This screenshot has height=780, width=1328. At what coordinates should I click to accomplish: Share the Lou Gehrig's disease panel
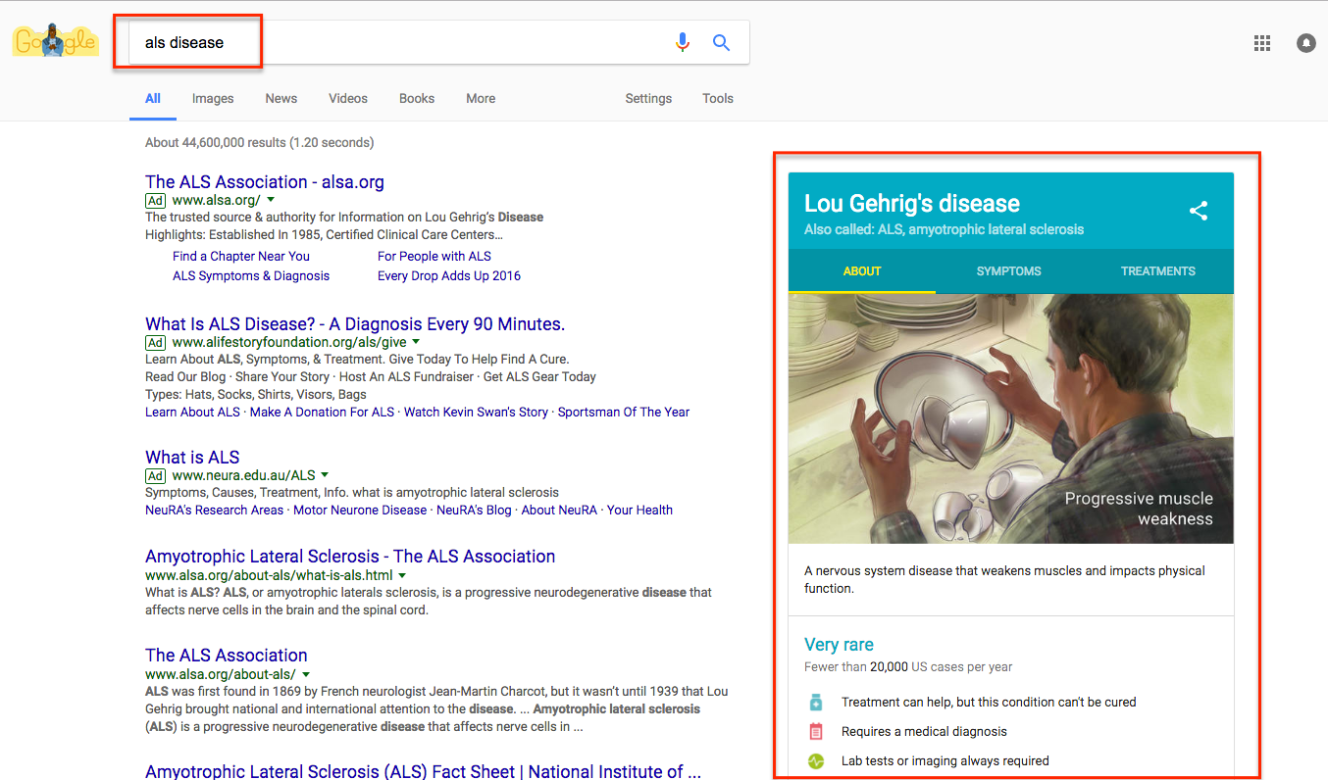(1199, 211)
